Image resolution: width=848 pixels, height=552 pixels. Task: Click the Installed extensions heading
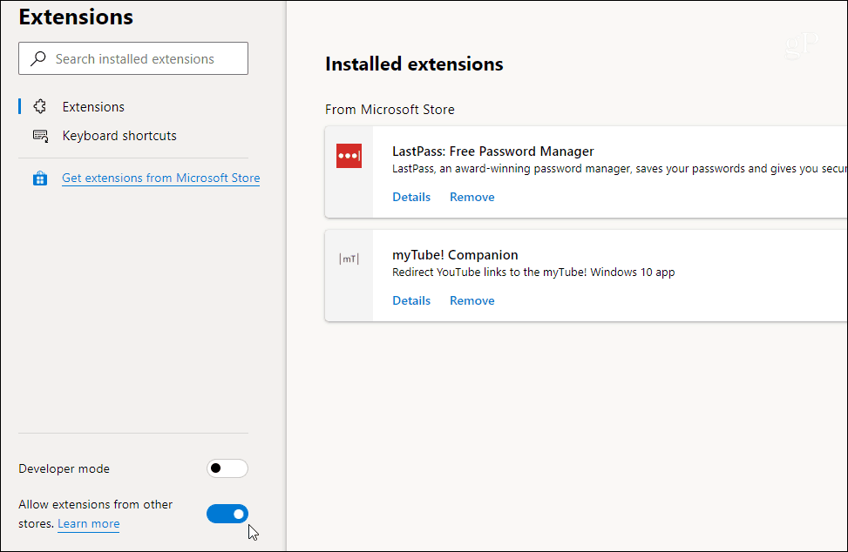(414, 64)
